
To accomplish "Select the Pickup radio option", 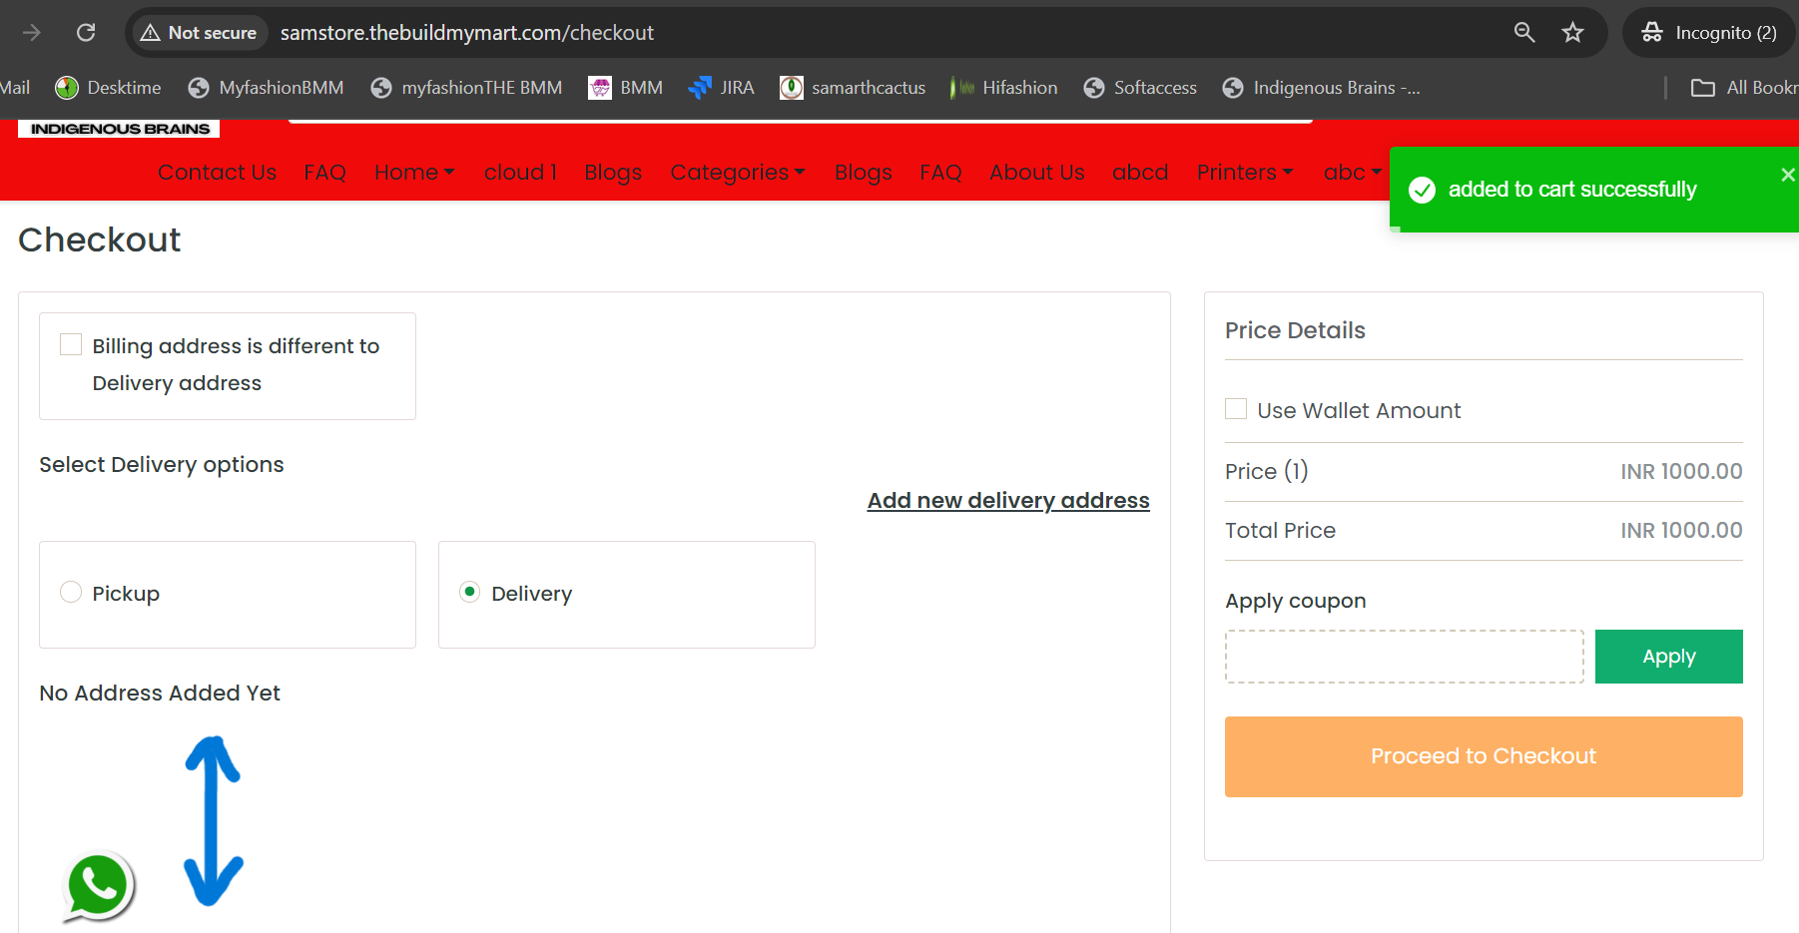I will coord(71,592).
